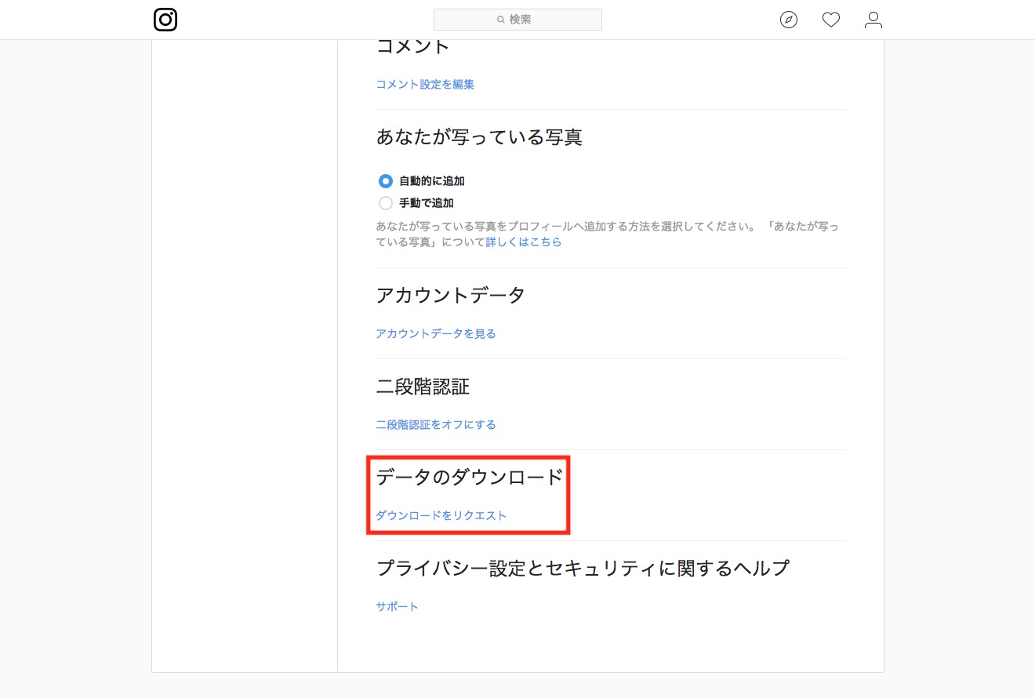The image size is (1035, 698).
Task: Open the サポート link
Action: [x=398, y=606]
